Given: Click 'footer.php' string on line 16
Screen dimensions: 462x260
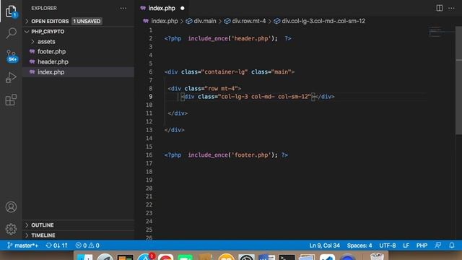Looking at the screenshot, I should (x=251, y=155).
